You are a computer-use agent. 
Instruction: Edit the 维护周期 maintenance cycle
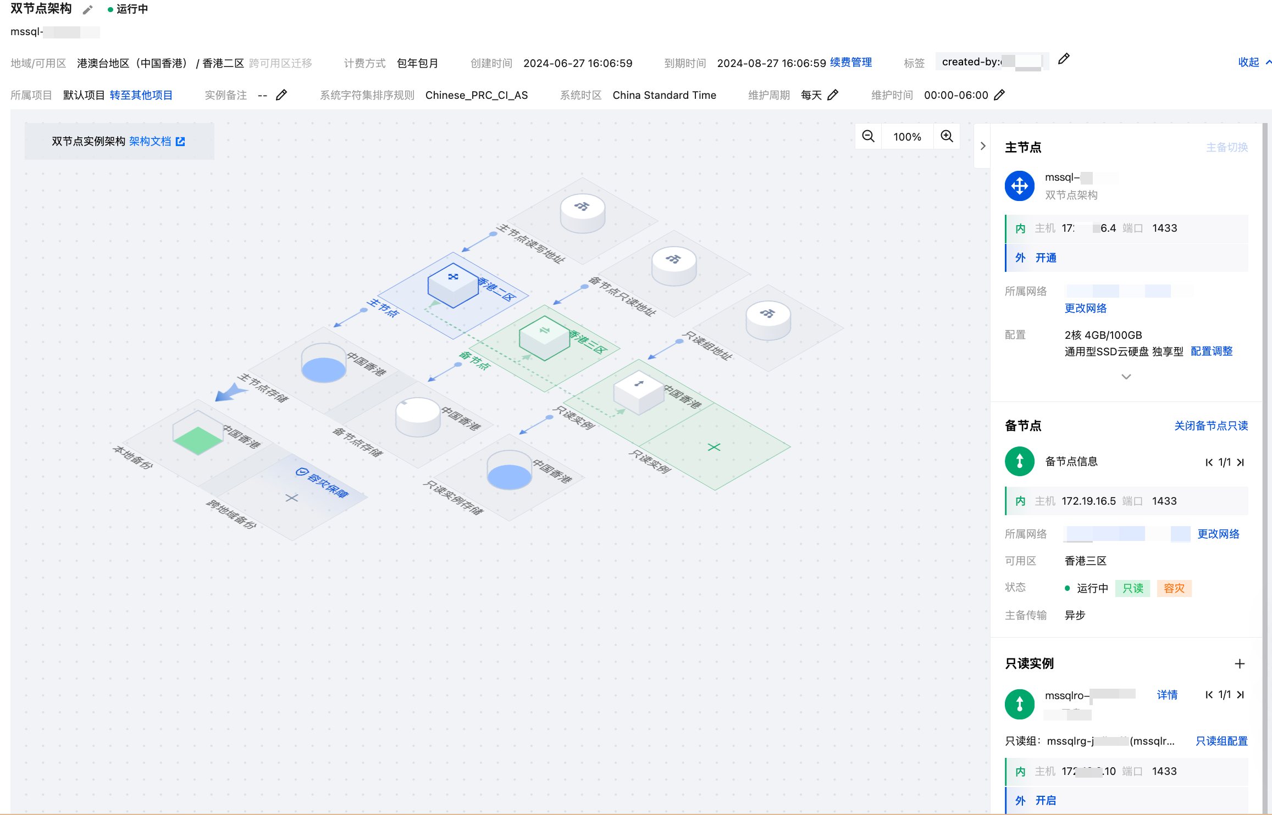[833, 95]
